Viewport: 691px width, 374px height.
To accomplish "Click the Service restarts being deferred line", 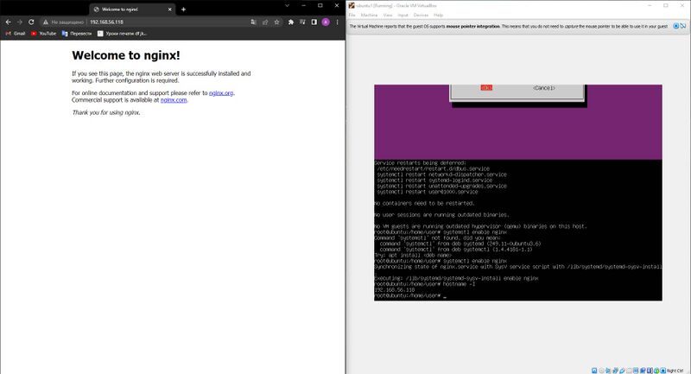I will coord(420,163).
